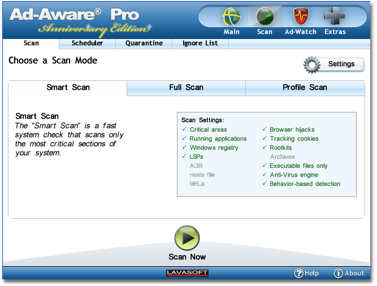Click the Behavior-based detection checkmark
The height and width of the screenshot is (286, 377).
point(265,183)
